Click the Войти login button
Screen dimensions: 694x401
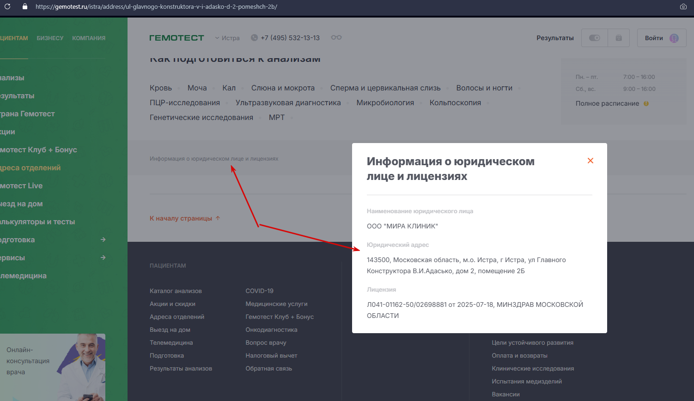[662, 38]
